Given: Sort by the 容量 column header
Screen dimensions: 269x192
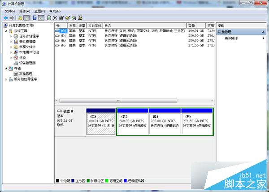Looking at the screenshot, I should [196, 26].
